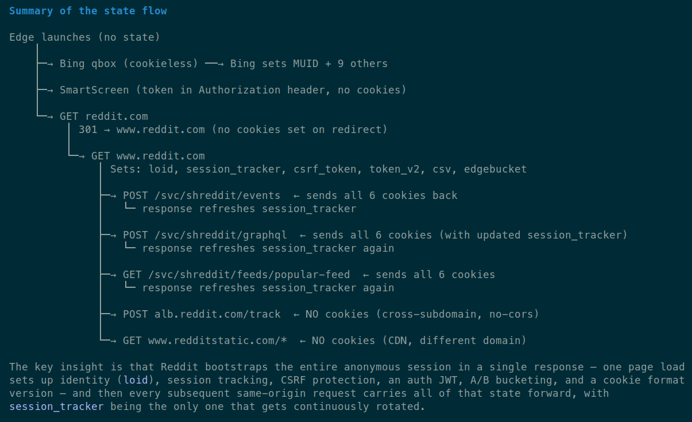Image resolution: width=692 pixels, height=422 pixels.
Task: Click the "Summary of the state flow" heading
Action: click(88, 11)
